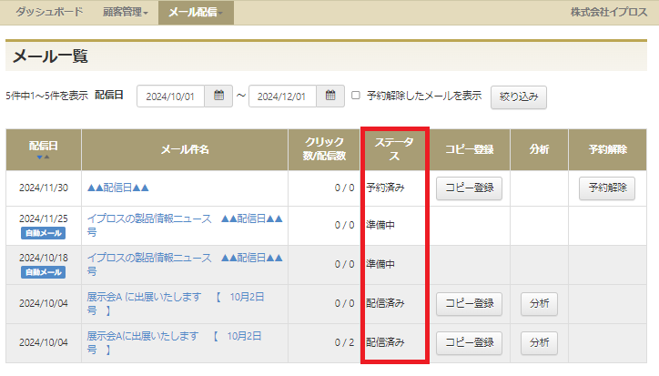This screenshot has width=659, height=376.
Task: Click 分析 for the 0 / 0 配信済み mail
Action: (x=539, y=304)
